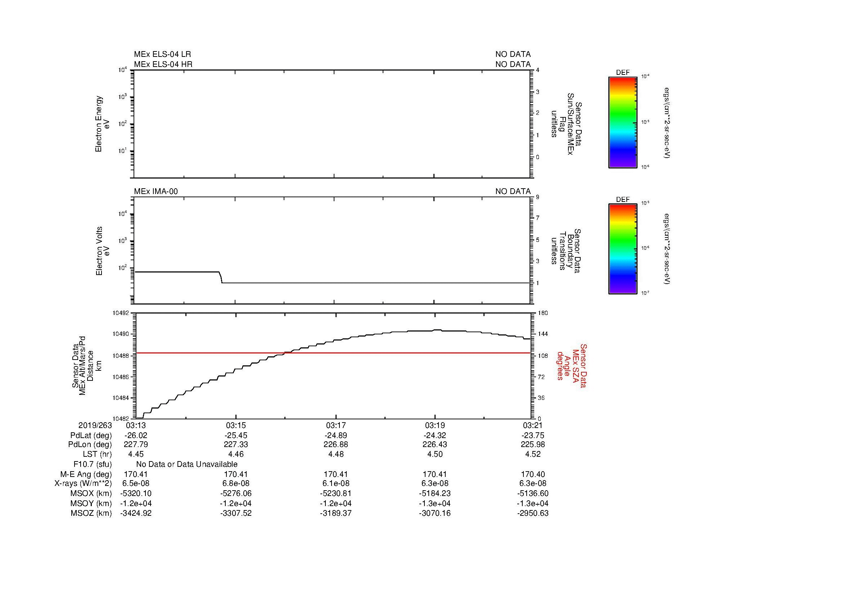Click MSOZ value -2950.63

pyautogui.click(x=532, y=513)
